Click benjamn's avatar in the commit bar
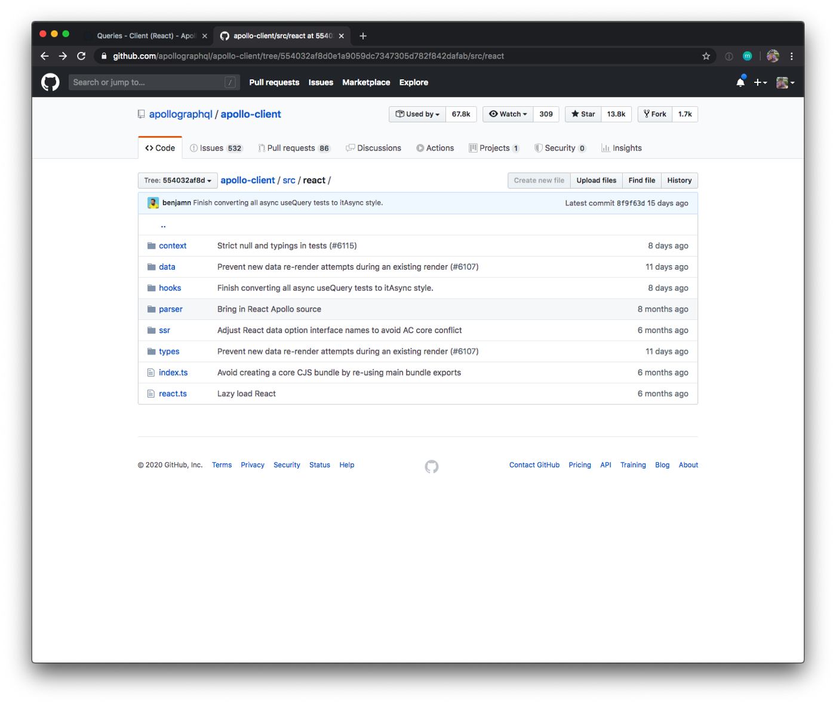This screenshot has width=836, height=705. 153,203
